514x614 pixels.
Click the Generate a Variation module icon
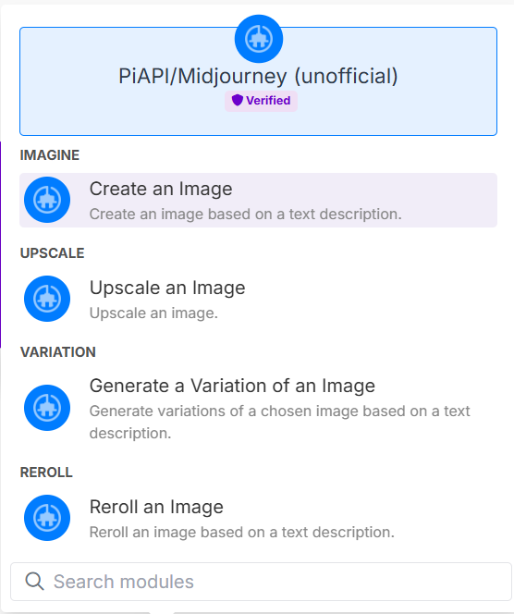(x=47, y=408)
